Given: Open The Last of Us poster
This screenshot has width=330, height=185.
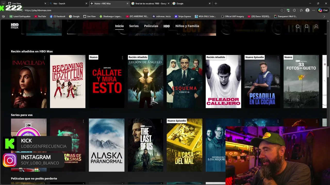Looking at the screenshot, I should point(145,145).
